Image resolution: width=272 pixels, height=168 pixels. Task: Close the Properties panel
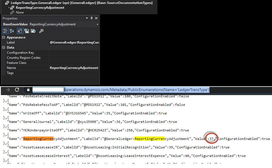pyautogui.click(x=96, y=18)
